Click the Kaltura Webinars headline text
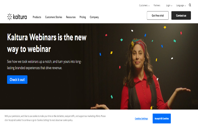This screenshot has height=127, width=198. coord(47,43)
